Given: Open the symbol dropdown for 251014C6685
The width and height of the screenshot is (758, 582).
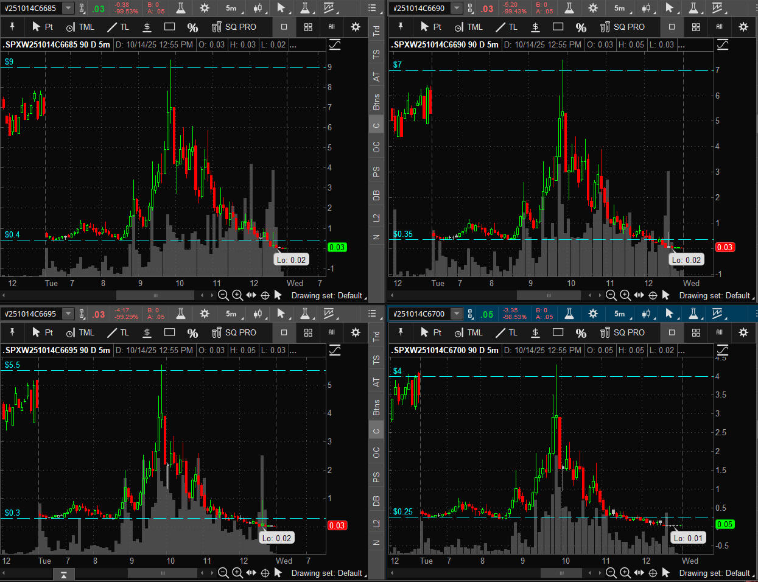Looking at the screenshot, I should coord(68,8).
